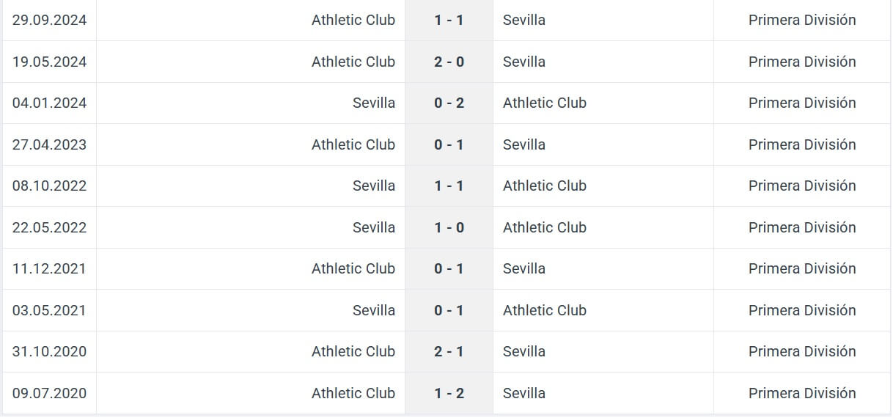893x418 pixels.
Task: Open the 08.10.2022 match date
Action: 49,186
